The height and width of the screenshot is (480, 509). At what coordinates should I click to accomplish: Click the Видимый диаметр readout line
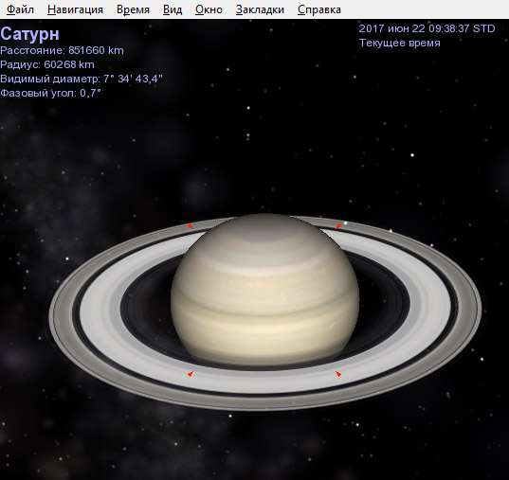[82, 79]
